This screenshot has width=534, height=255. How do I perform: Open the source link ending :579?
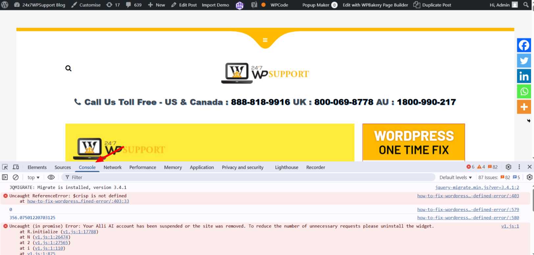468,209
